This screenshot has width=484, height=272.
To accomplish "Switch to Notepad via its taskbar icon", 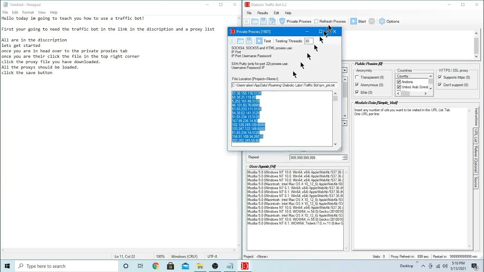I will click(x=230, y=266).
